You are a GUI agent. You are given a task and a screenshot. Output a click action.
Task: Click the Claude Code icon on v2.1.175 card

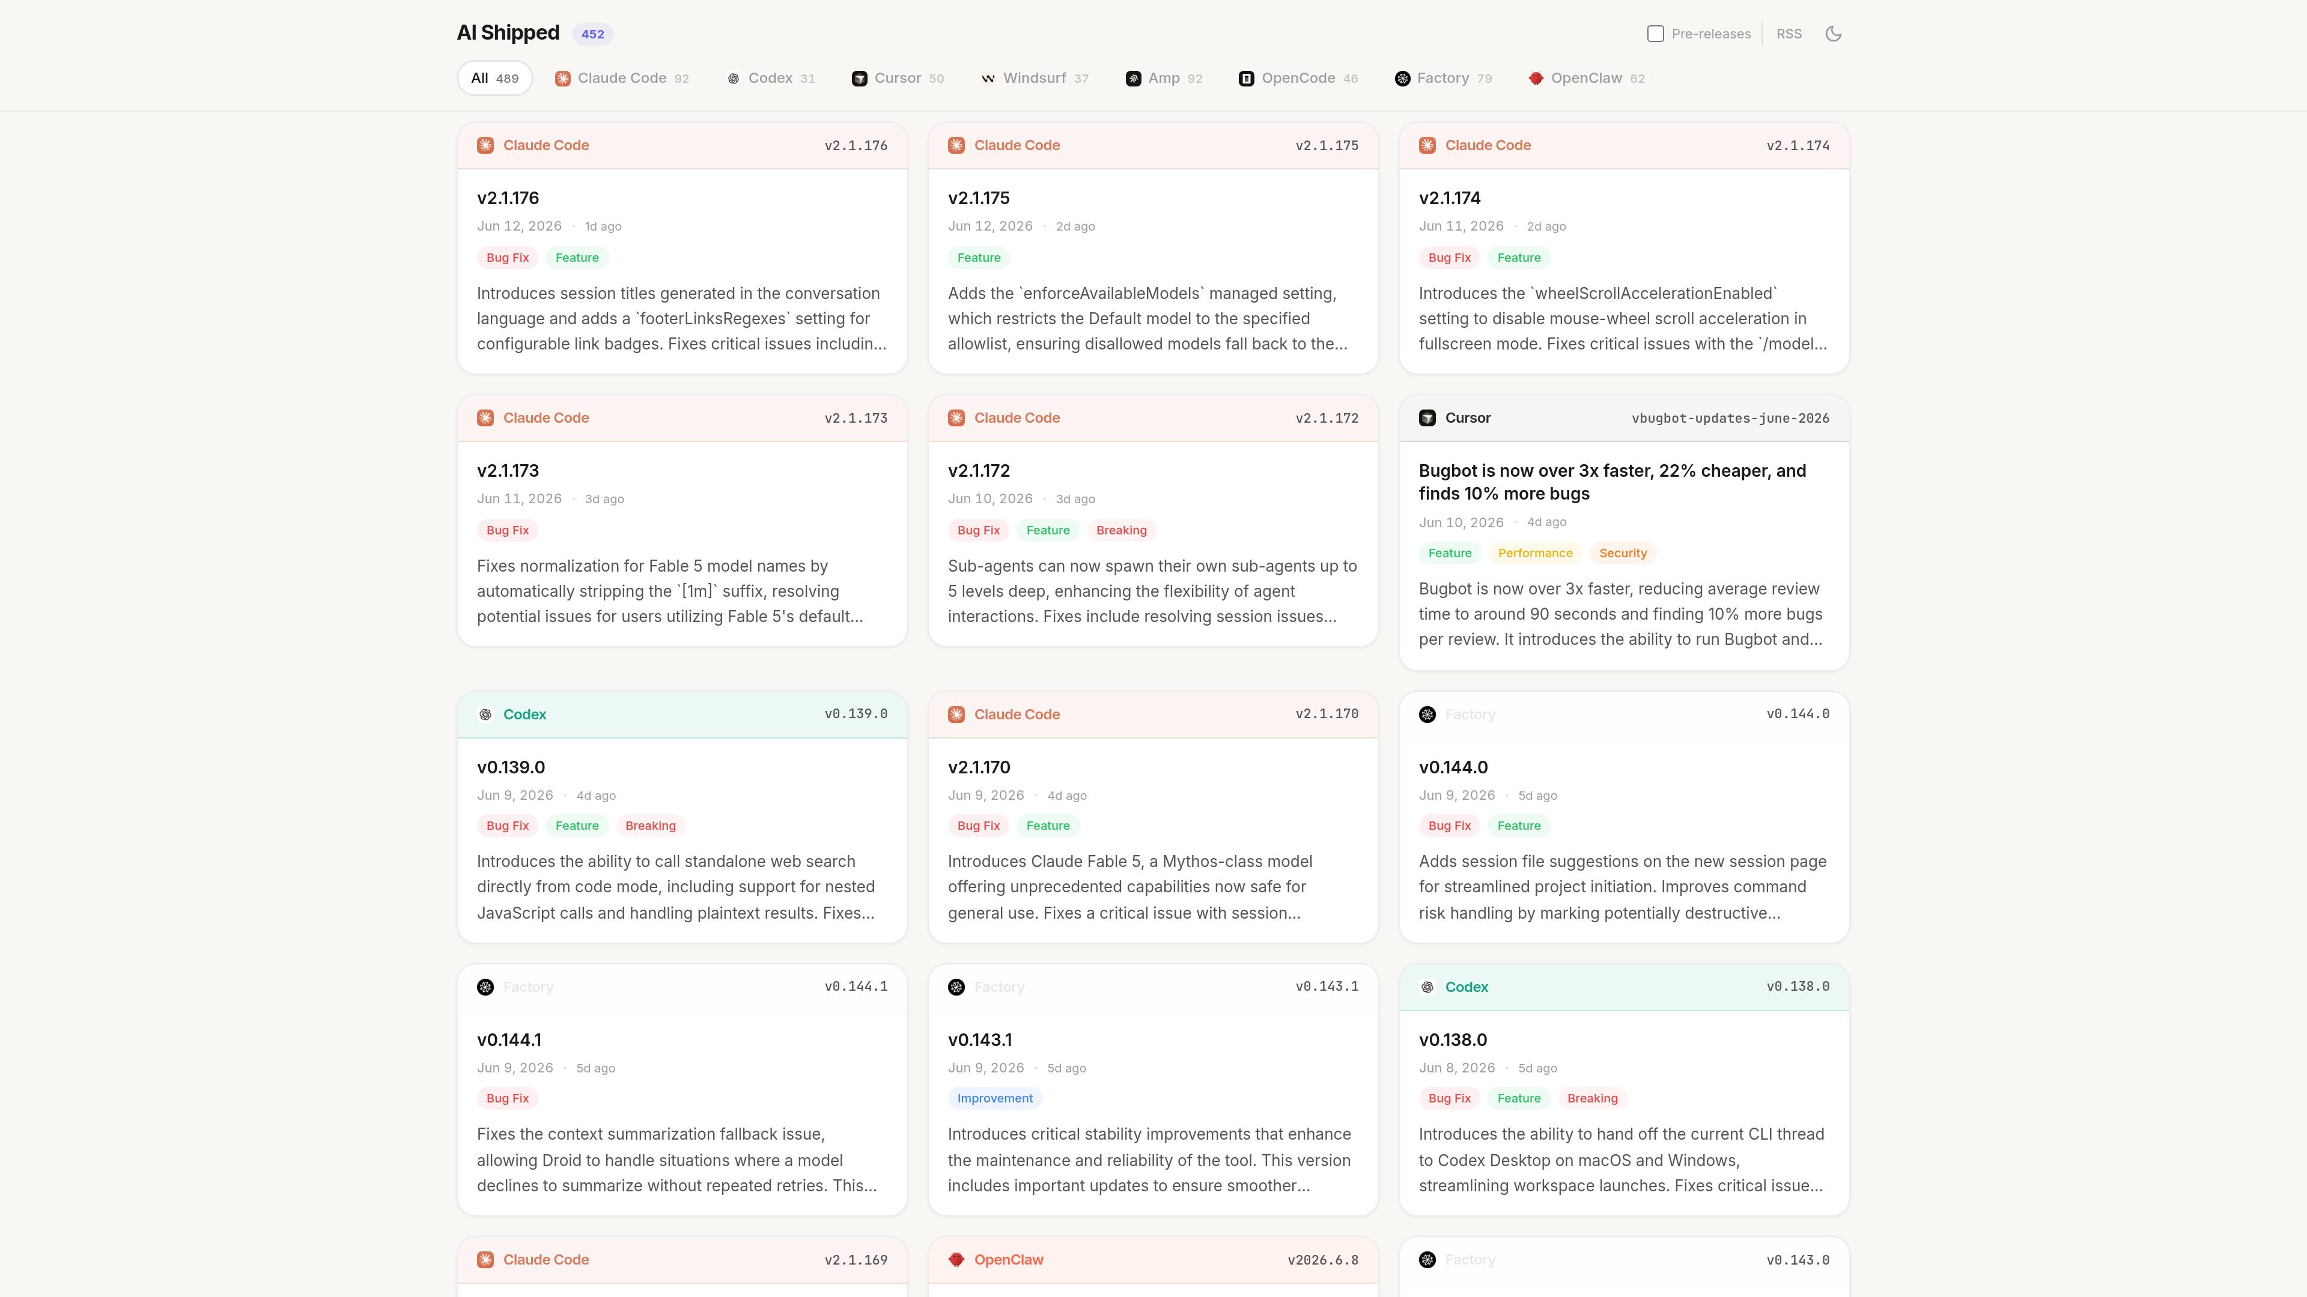(956, 145)
